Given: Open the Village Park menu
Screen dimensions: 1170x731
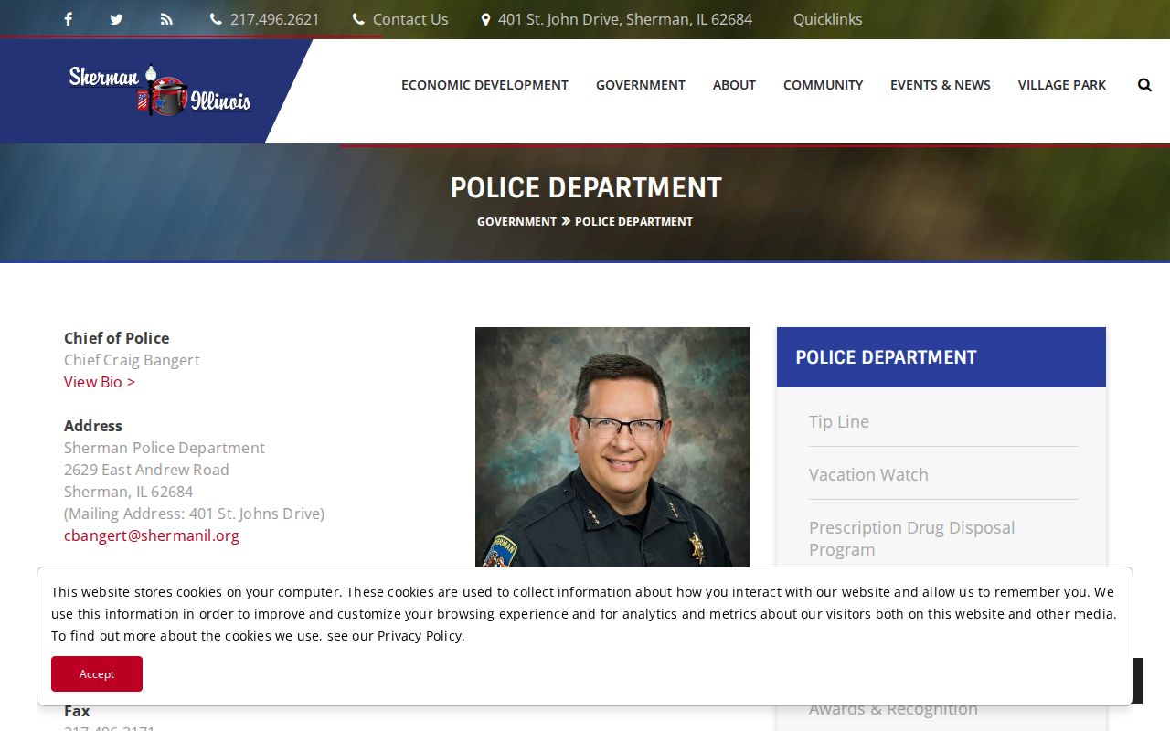Looking at the screenshot, I should coord(1062,85).
